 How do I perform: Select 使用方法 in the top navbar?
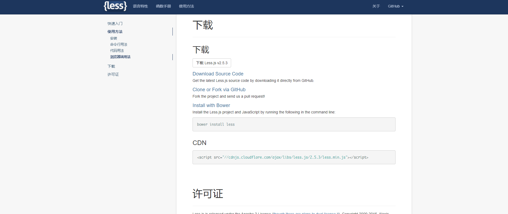tap(186, 6)
